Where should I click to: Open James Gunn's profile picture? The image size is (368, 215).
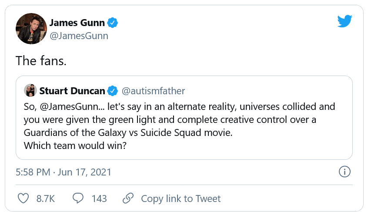tap(31, 29)
